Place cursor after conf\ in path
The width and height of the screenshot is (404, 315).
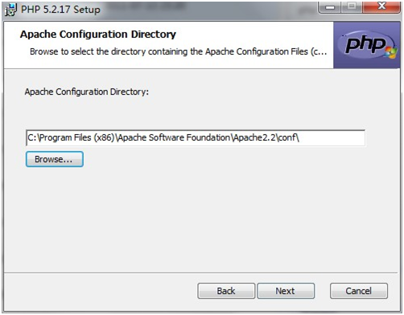point(300,138)
